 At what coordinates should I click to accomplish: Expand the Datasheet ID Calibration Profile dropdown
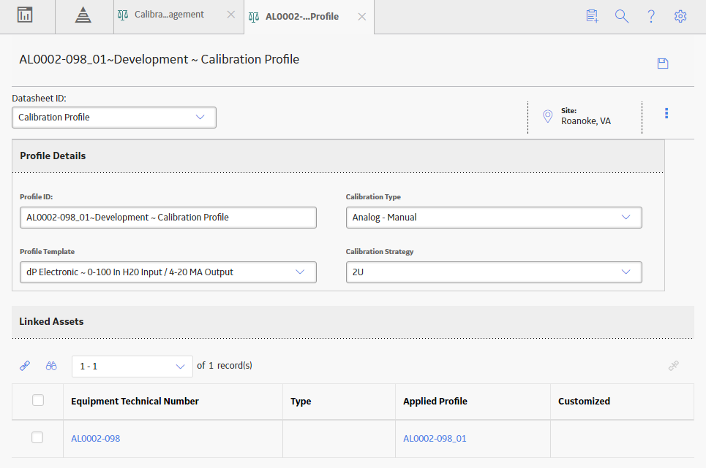[x=114, y=118]
